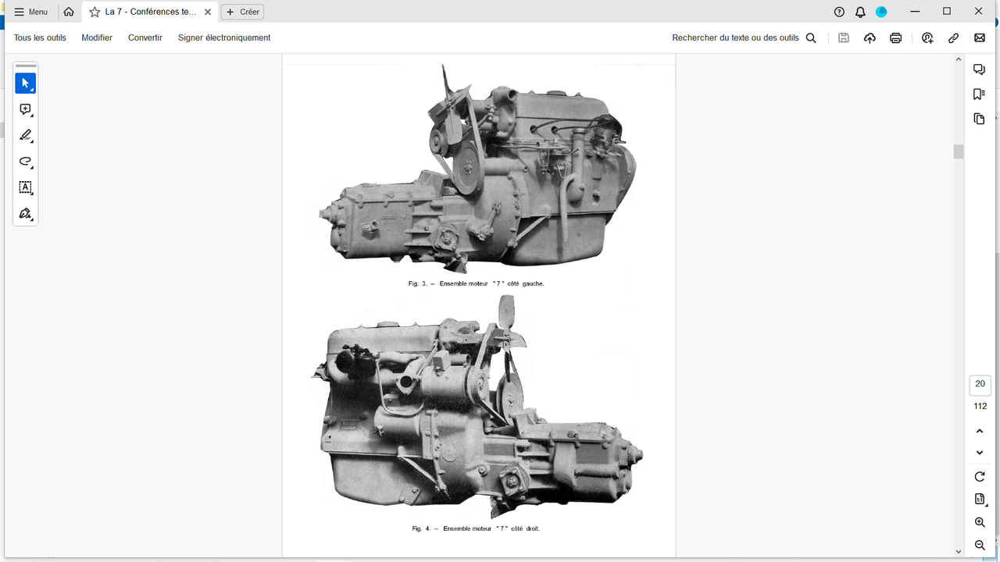This screenshot has height=562, width=1000.
Task: Go to the previous page
Action: (980, 431)
